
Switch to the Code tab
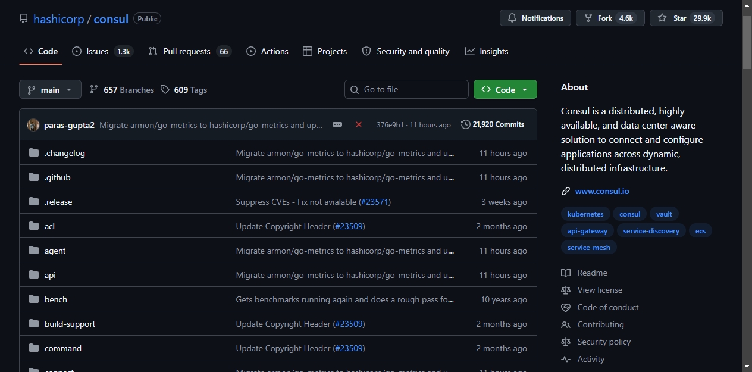pos(40,51)
